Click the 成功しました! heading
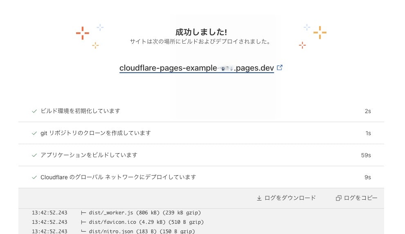Image resolution: width=405 pixels, height=234 pixels. click(x=201, y=32)
